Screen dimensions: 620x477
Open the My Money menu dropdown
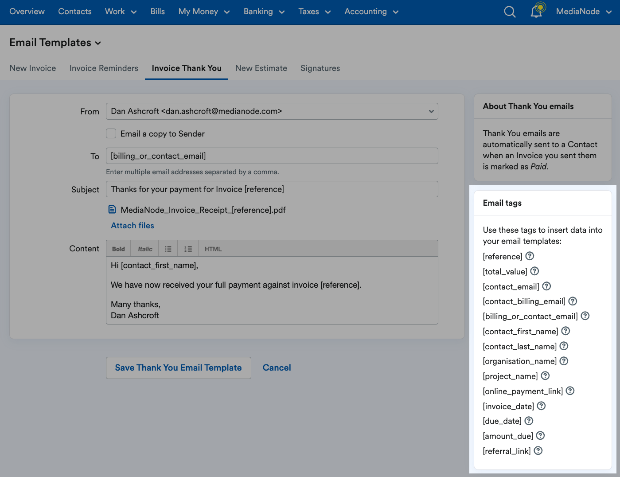[x=204, y=12]
